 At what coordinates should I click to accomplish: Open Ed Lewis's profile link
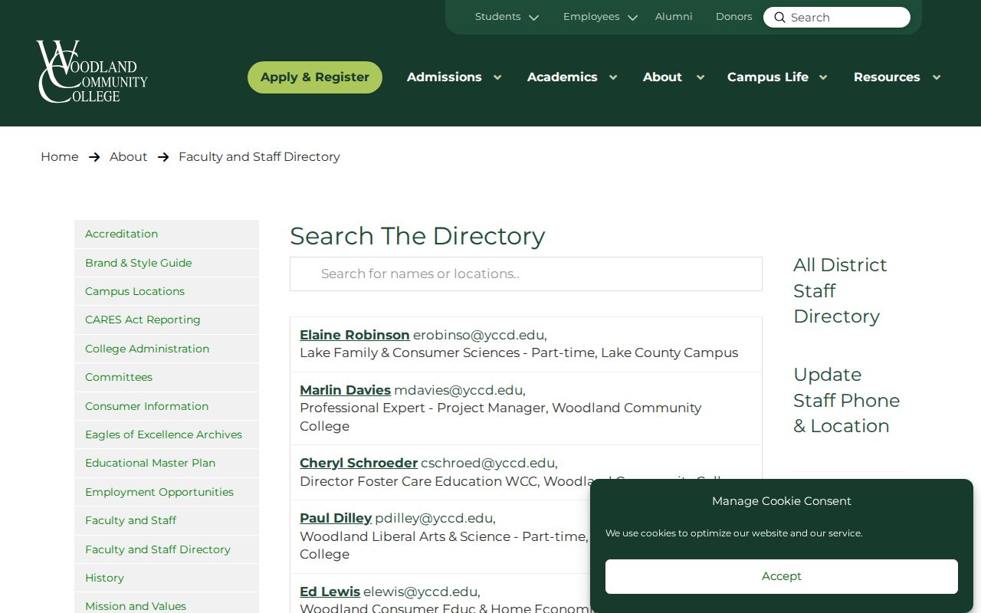coord(330,592)
